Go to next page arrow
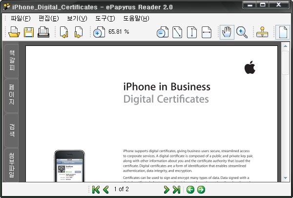The width and height of the screenshot is (293, 198). point(167,190)
